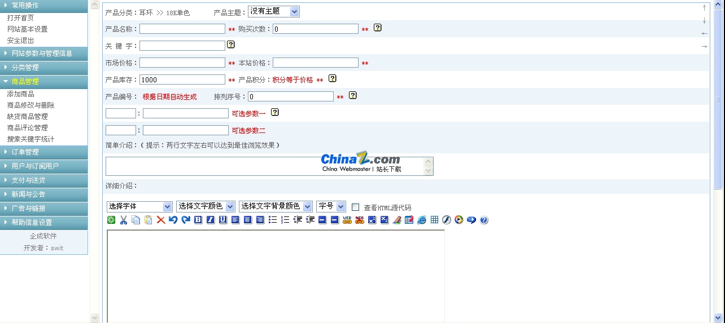Click the main page vertical scrollbar thumb

coord(718,99)
